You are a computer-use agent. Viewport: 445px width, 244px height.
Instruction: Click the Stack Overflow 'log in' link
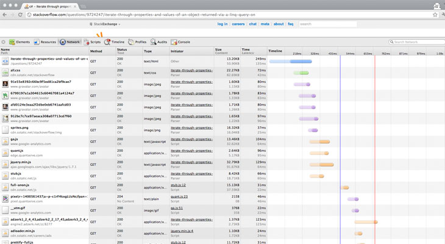coord(222,24)
